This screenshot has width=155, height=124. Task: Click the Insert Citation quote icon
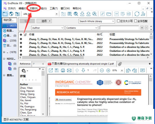point(117,14)
